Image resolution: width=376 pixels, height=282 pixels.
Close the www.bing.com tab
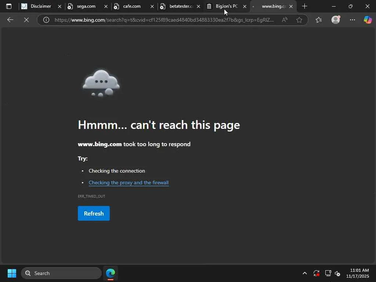point(291,7)
